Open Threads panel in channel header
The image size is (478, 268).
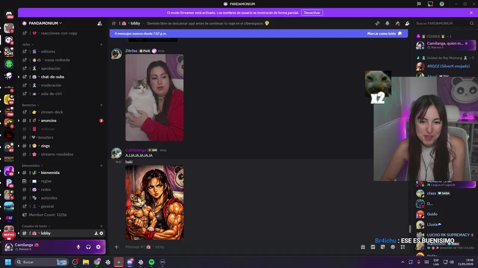[x=377, y=23]
